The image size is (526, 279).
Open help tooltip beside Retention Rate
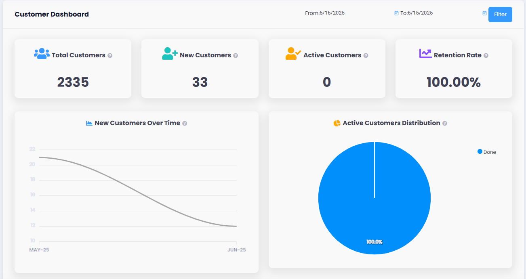486,56
